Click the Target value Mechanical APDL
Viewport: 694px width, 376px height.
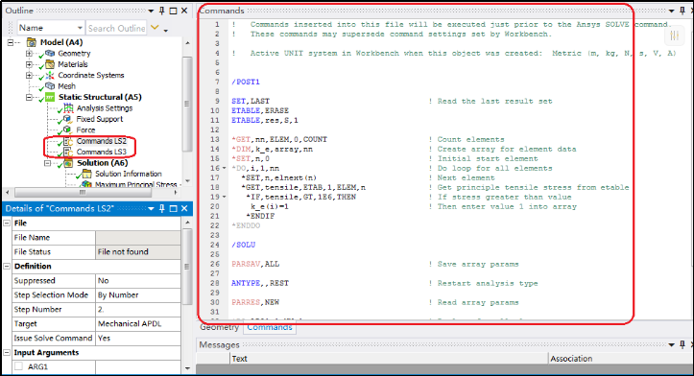pyautogui.click(x=138, y=324)
